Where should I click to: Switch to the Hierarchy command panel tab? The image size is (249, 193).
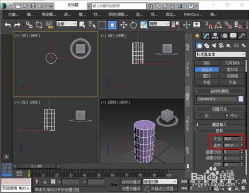pos(215,36)
